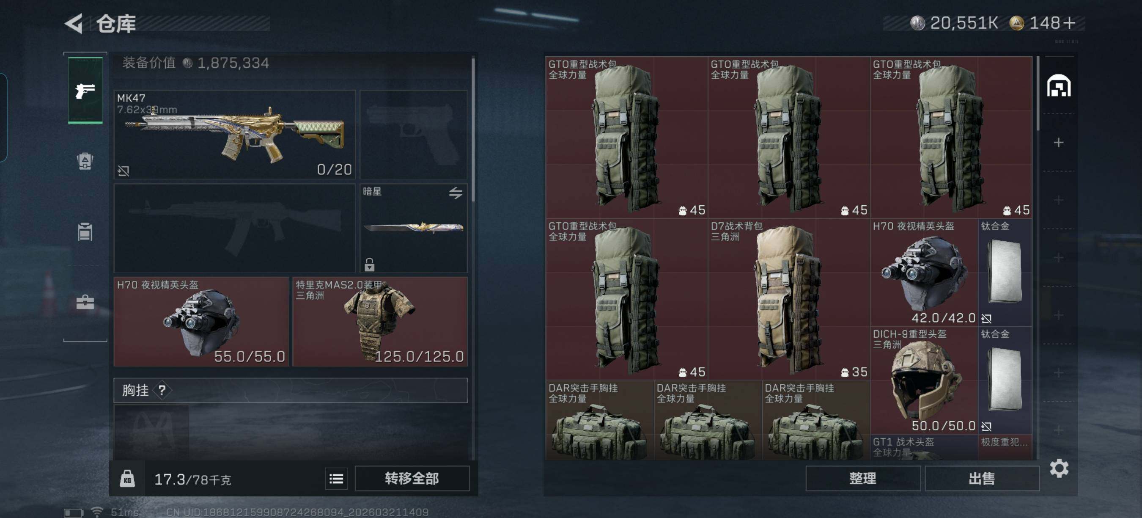Click the 转移全部 button
This screenshot has width=1142, height=518.
coord(412,479)
